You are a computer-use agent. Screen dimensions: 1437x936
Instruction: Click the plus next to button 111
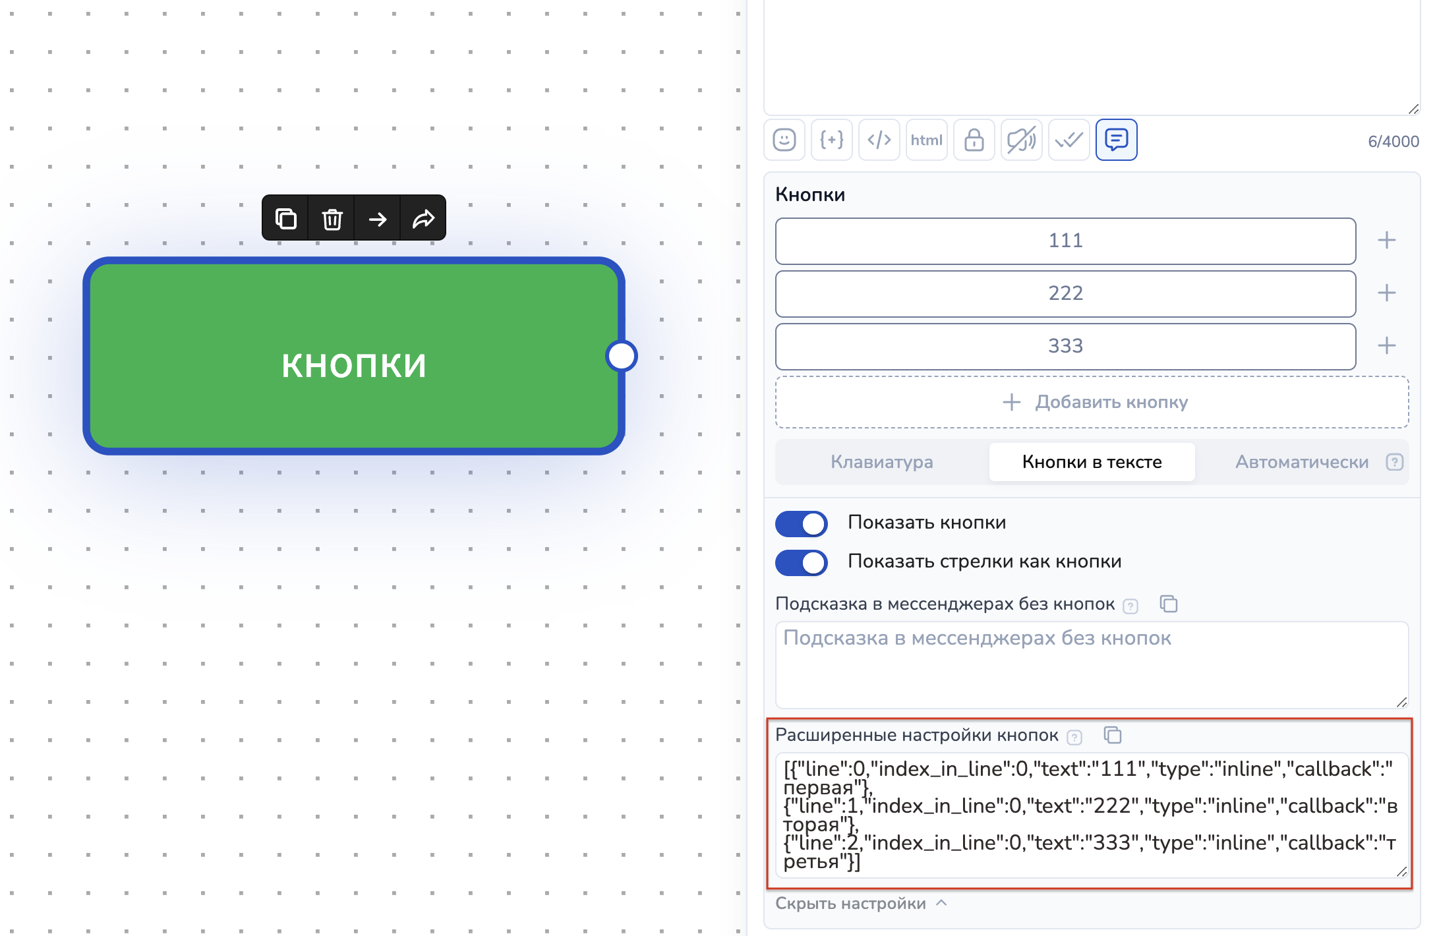pos(1387,241)
